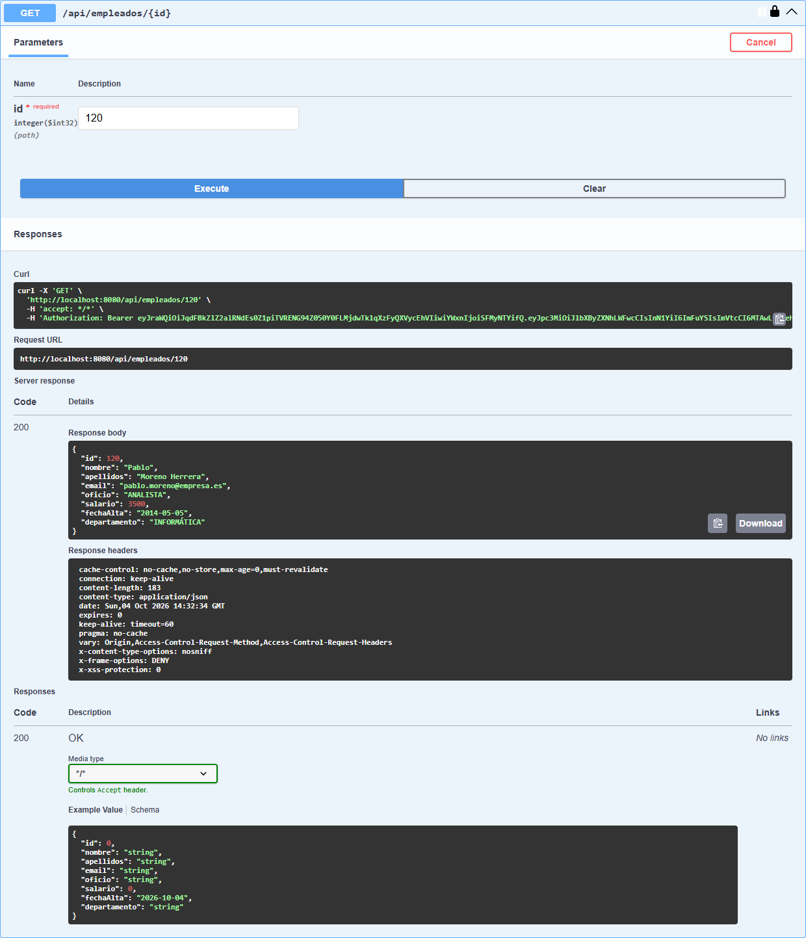Viewport: 806px width, 938px height.
Task: Click the "ANALISTA" oficio value
Action: [145, 495]
